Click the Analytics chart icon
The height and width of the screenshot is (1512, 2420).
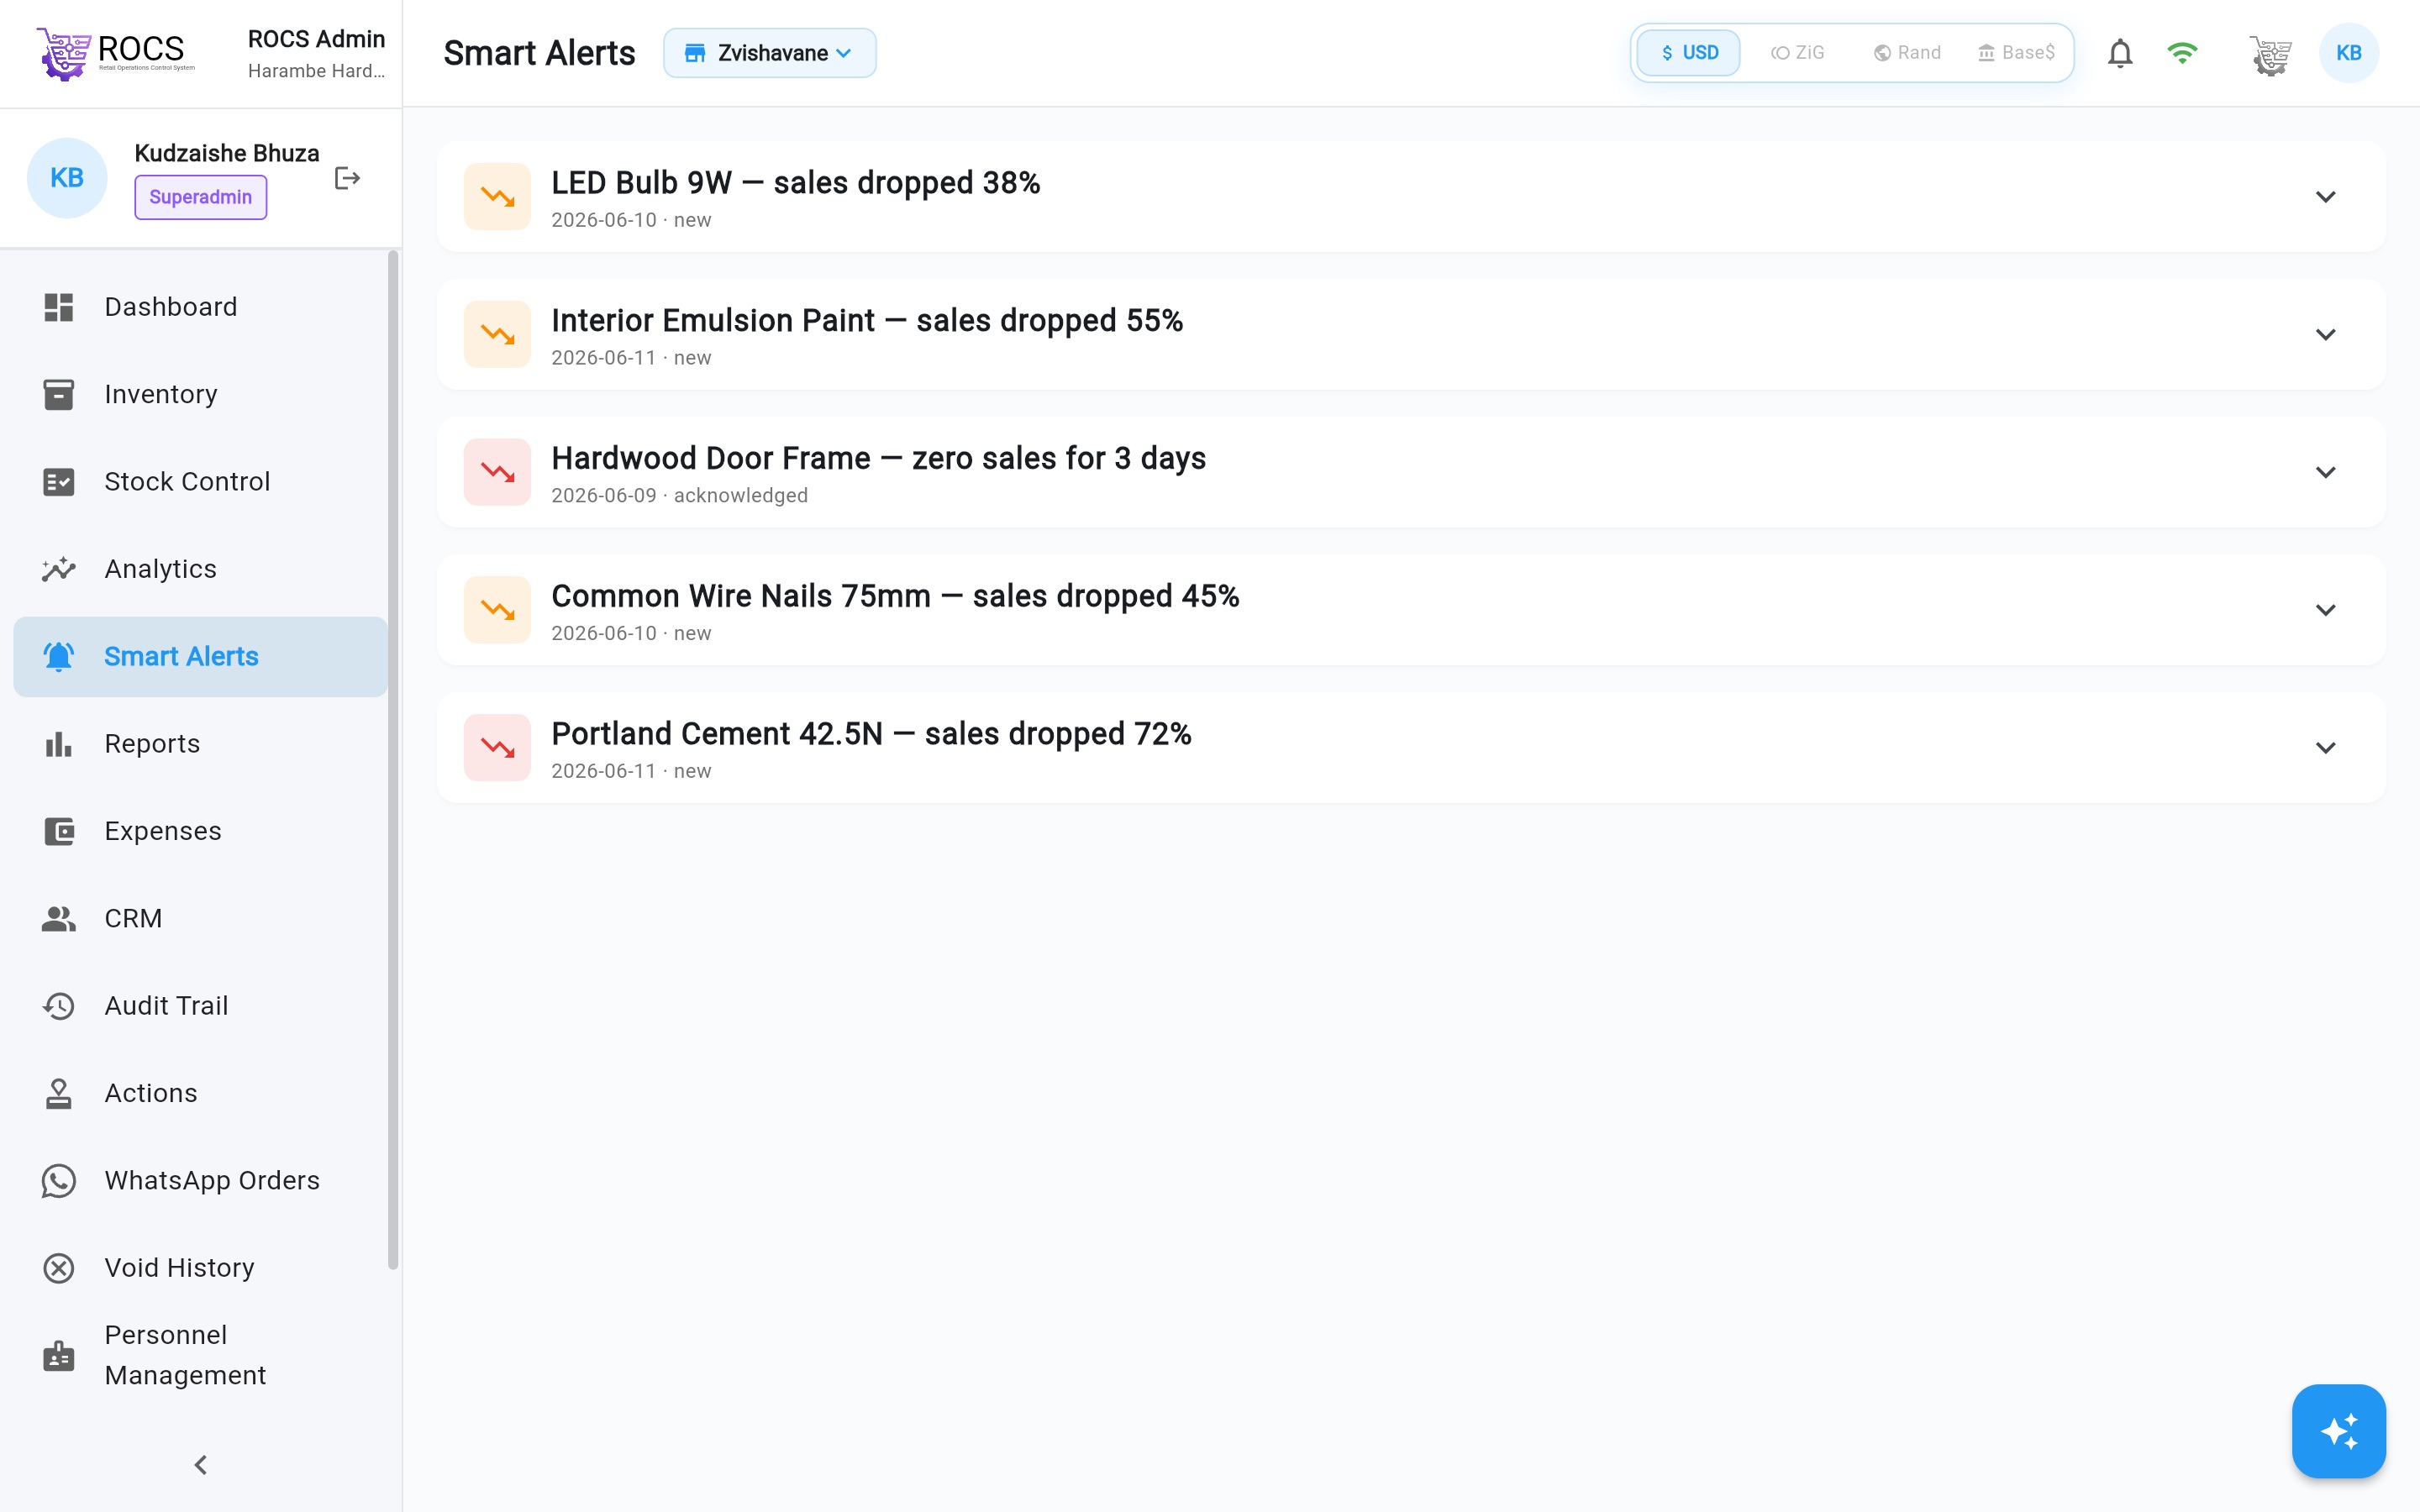59,569
